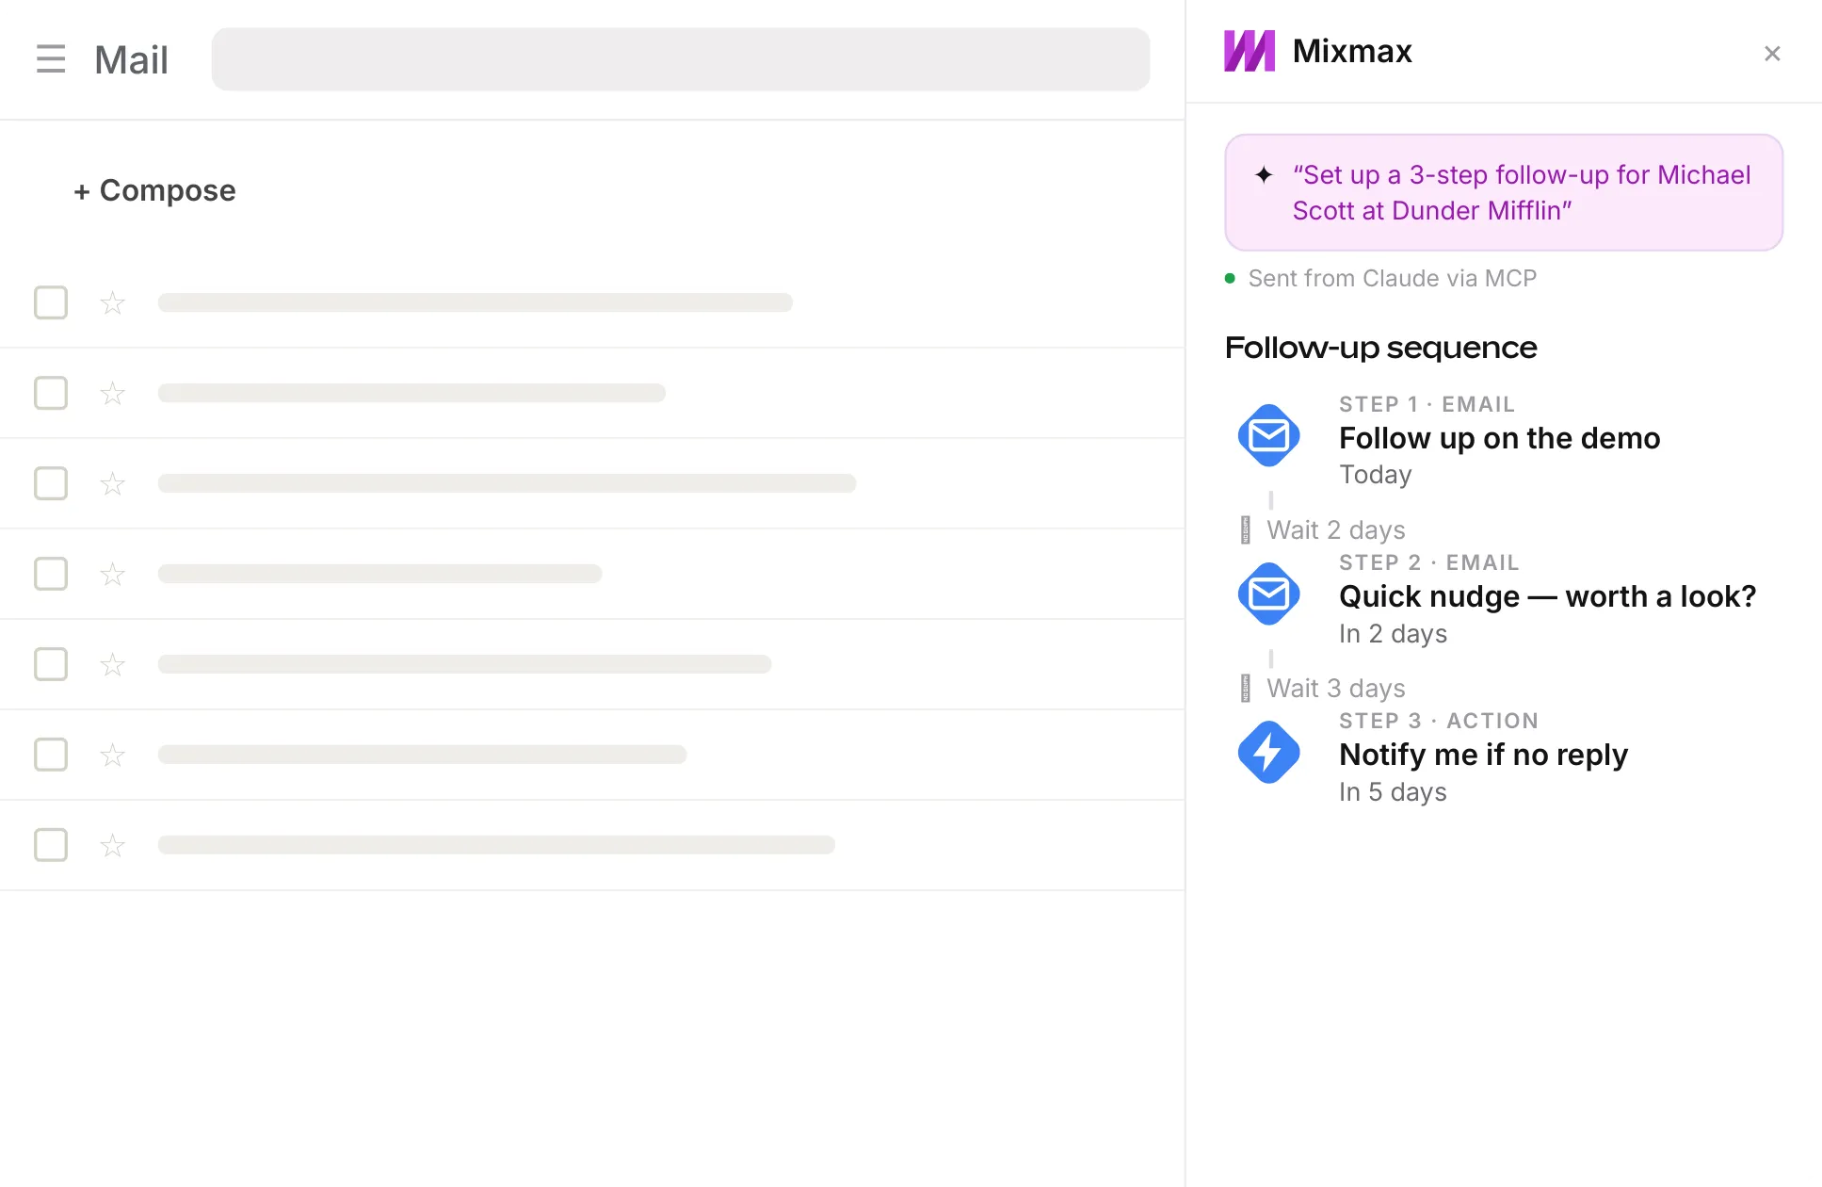Click the "Mixmax" panel title
Image resolution: width=1822 pixels, height=1187 pixels.
[x=1352, y=51]
